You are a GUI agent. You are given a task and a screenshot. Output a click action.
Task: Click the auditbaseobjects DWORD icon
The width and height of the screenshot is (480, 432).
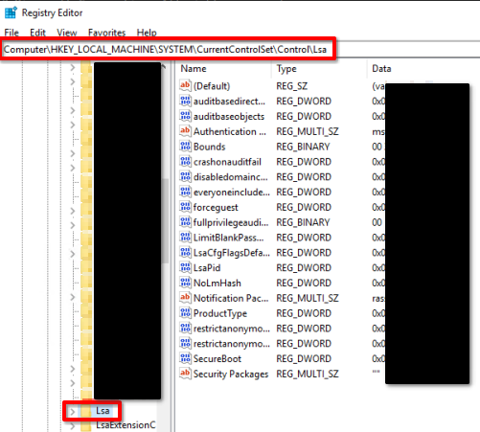tap(185, 116)
